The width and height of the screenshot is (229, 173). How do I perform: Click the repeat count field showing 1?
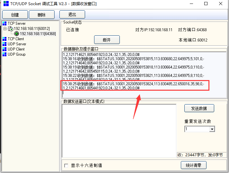click(197, 129)
